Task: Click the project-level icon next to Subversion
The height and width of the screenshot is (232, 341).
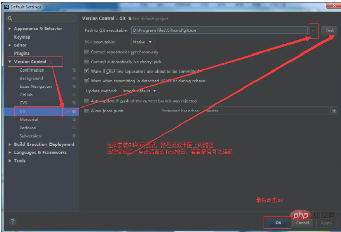Action: coord(74,136)
